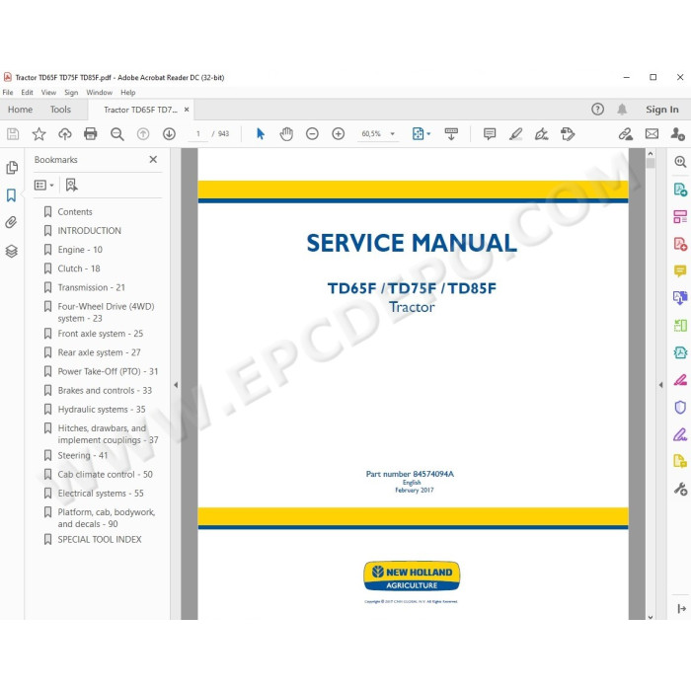
Task: Open the Attachments paperclip panel
Action: [x=12, y=222]
